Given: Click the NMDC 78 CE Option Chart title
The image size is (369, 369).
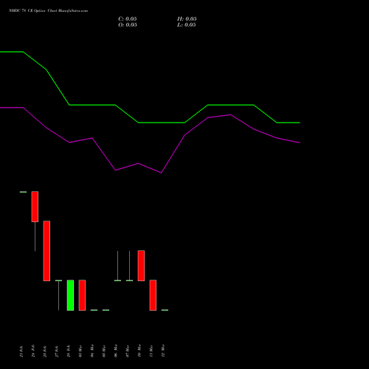Looking at the screenshot, I should click(x=48, y=11).
